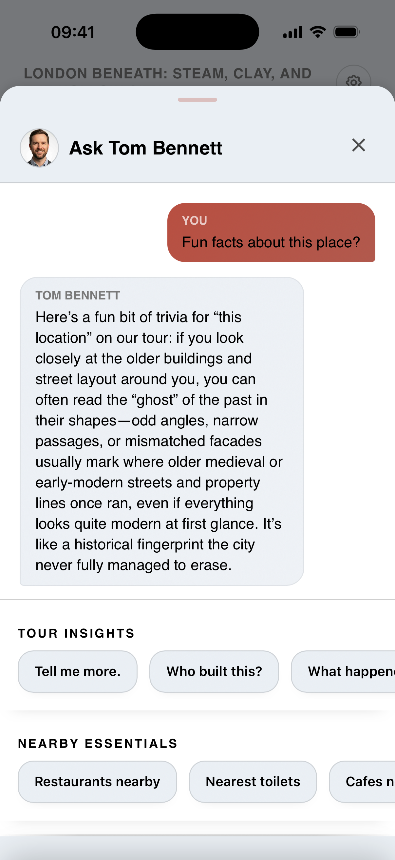Expand the tour title behind the sheet

pos(167,73)
